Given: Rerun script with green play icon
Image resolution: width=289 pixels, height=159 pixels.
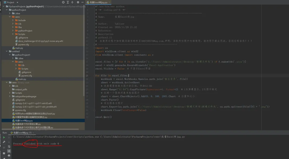Looking at the screenshot, I should (x=4, y=137).
